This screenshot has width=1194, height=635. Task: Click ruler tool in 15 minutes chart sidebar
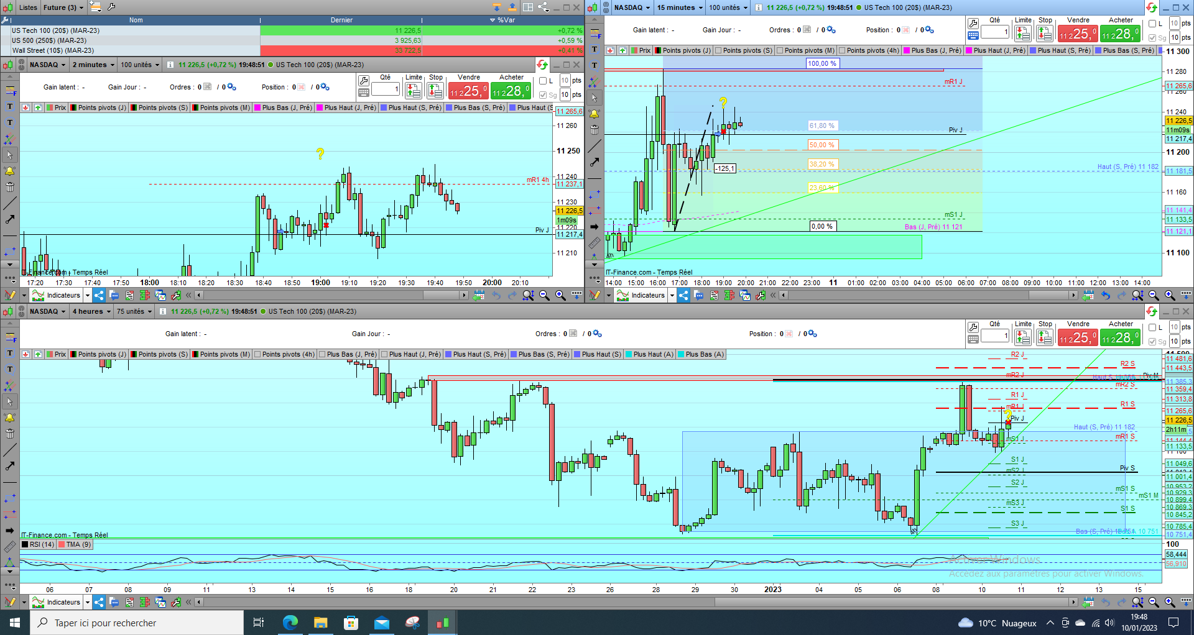(x=595, y=243)
